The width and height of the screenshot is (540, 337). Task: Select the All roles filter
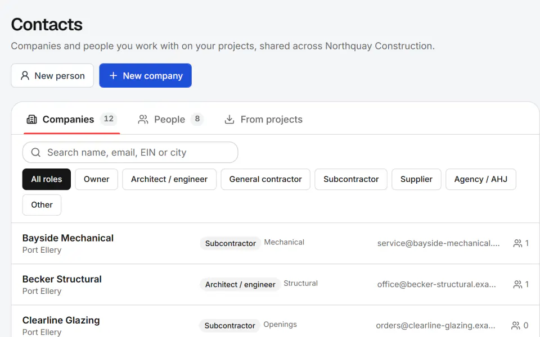47,179
